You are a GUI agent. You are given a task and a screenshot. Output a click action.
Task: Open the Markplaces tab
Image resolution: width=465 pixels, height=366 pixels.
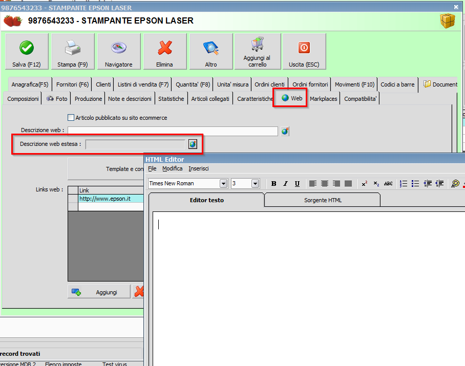323,99
